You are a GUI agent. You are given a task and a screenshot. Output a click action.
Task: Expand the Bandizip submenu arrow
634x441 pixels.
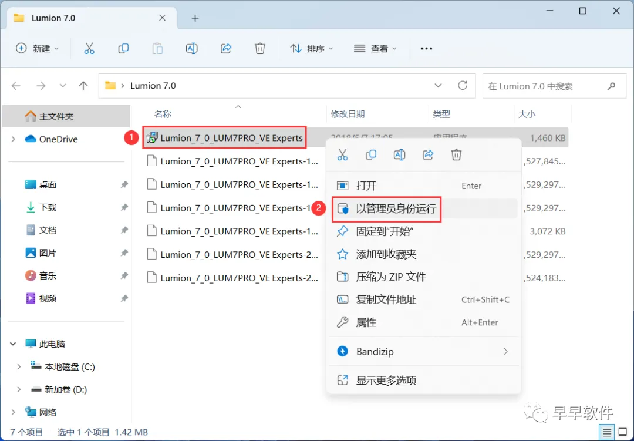505,352
